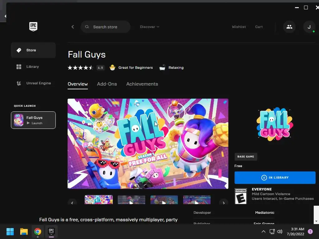Click Great for Beginners label
Screen dimensions: 319x239
(136, 68)
